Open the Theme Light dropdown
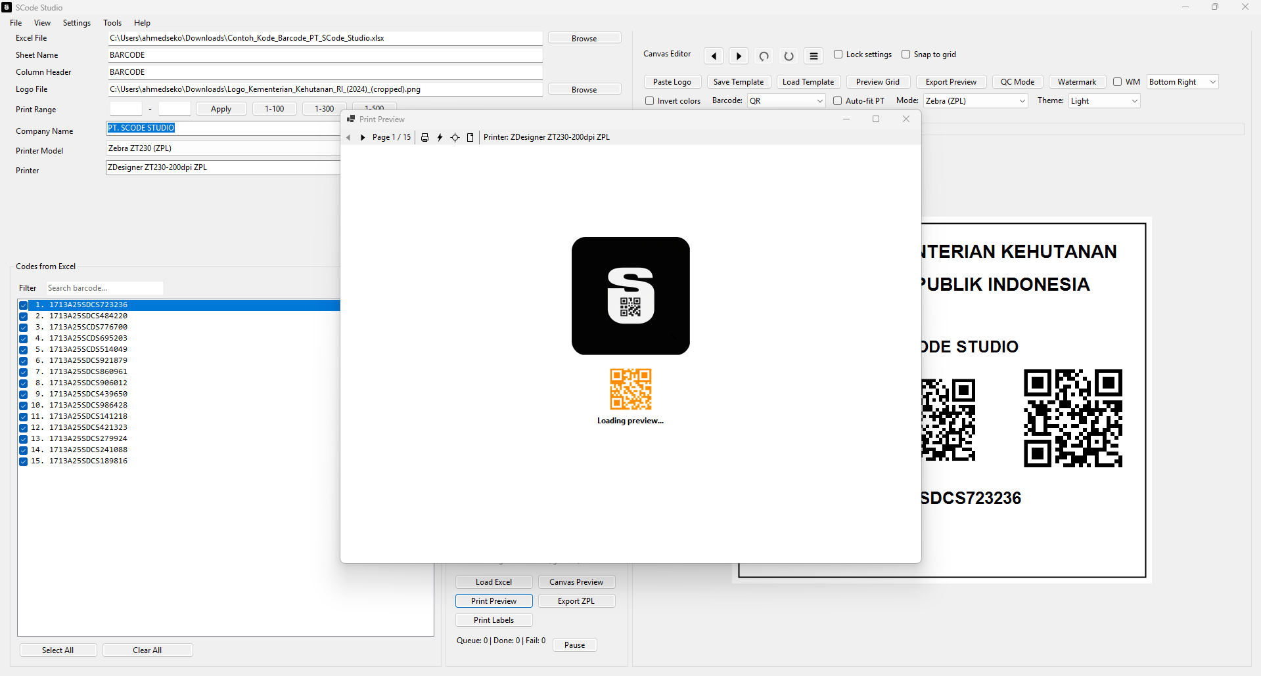This screenshot has width=1261, height=676. (x=1104, y=101)
